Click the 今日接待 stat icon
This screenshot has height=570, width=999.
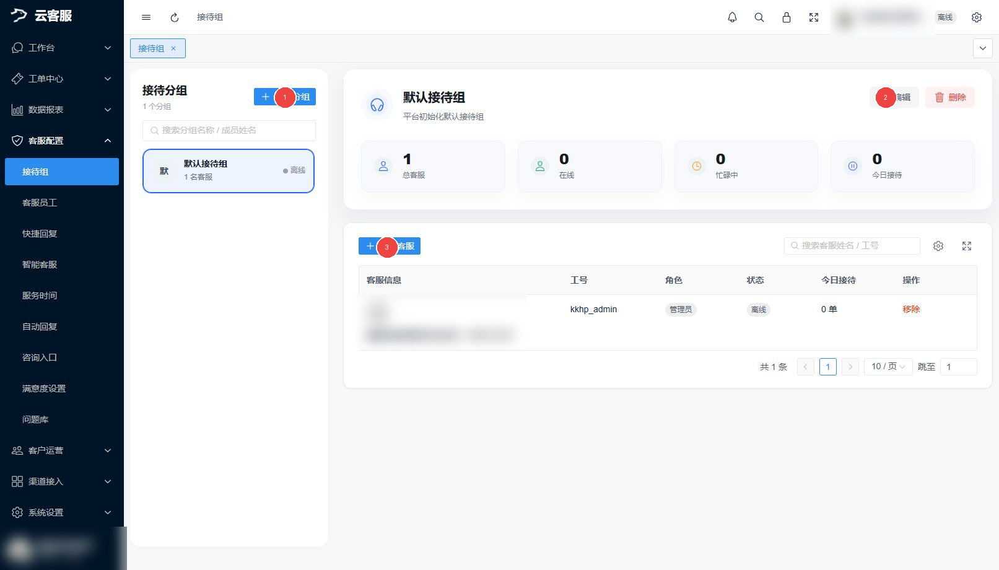pyautogui.click(x=853, y=166)
